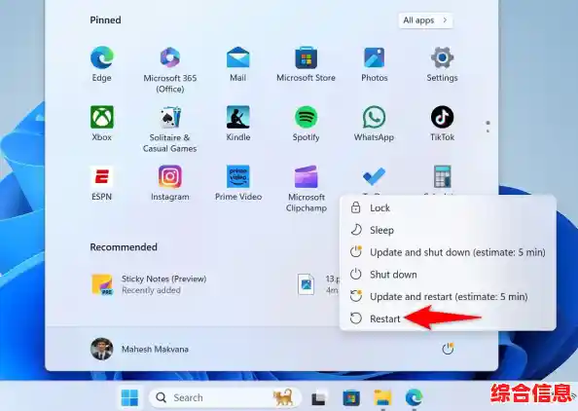Click the Windows Start button
Image resolution: width=578 pixels, height=411 pixels.
pyautogui.click(x=129, y=397)
